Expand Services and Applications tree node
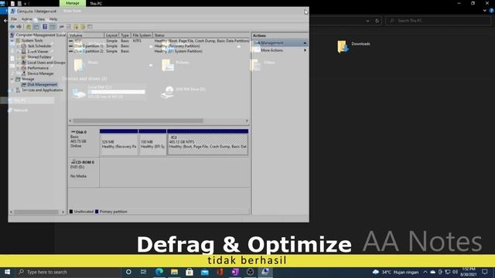 pos(12,90)
